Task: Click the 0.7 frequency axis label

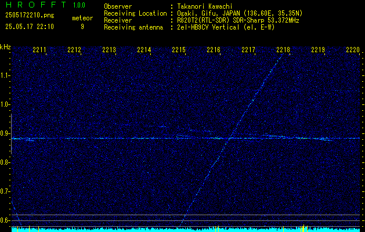Action: 4,191
